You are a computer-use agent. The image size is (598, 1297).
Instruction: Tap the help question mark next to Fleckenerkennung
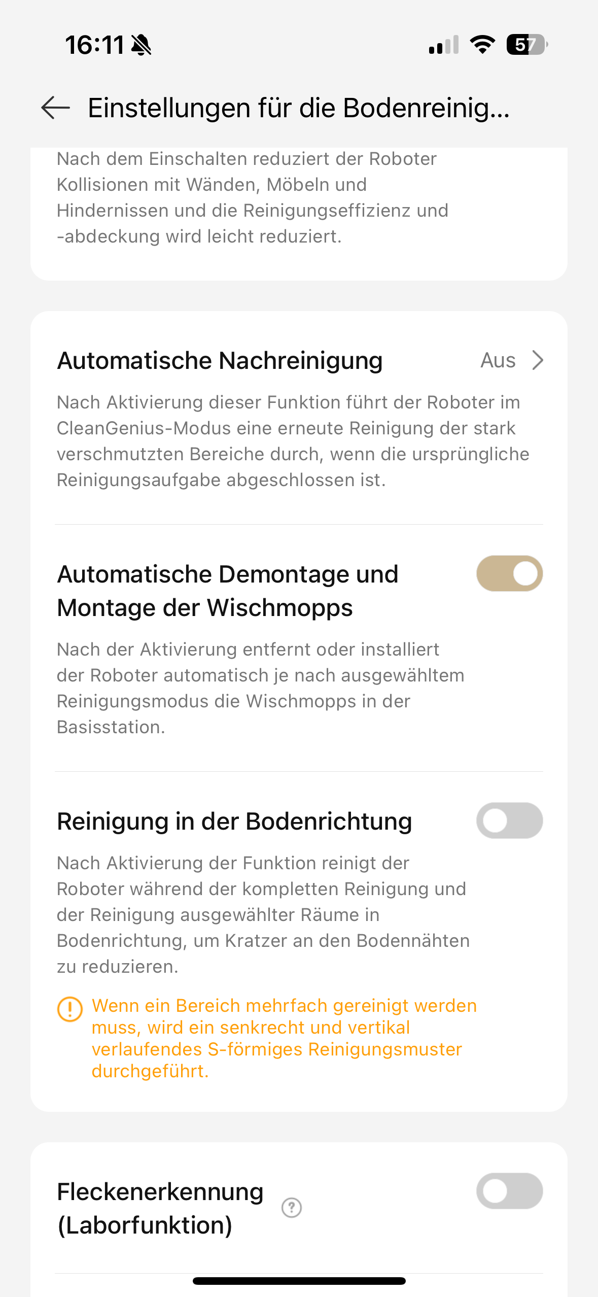click(292, 1208)
